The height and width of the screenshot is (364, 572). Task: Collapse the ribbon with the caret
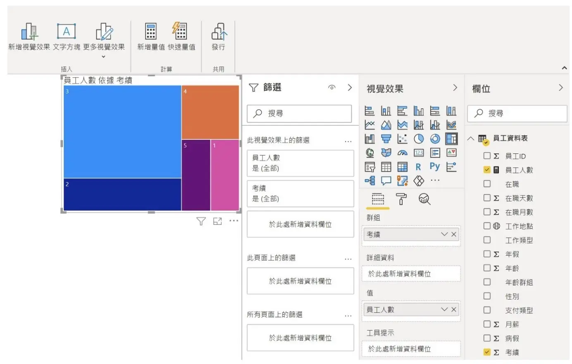564,68
